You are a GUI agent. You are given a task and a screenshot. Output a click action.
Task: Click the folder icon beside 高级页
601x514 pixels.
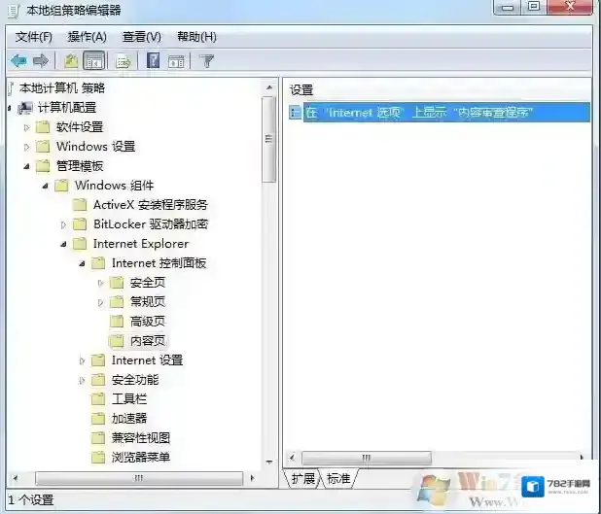tap(117, 321)
